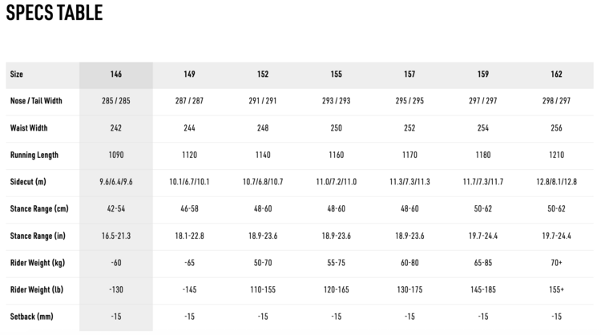Image resolution: width=601 pixels, height=335 pixels.
Task: Click the Rider Weight (lb) label
Action: pyautogui.click(x=37, y=289)
